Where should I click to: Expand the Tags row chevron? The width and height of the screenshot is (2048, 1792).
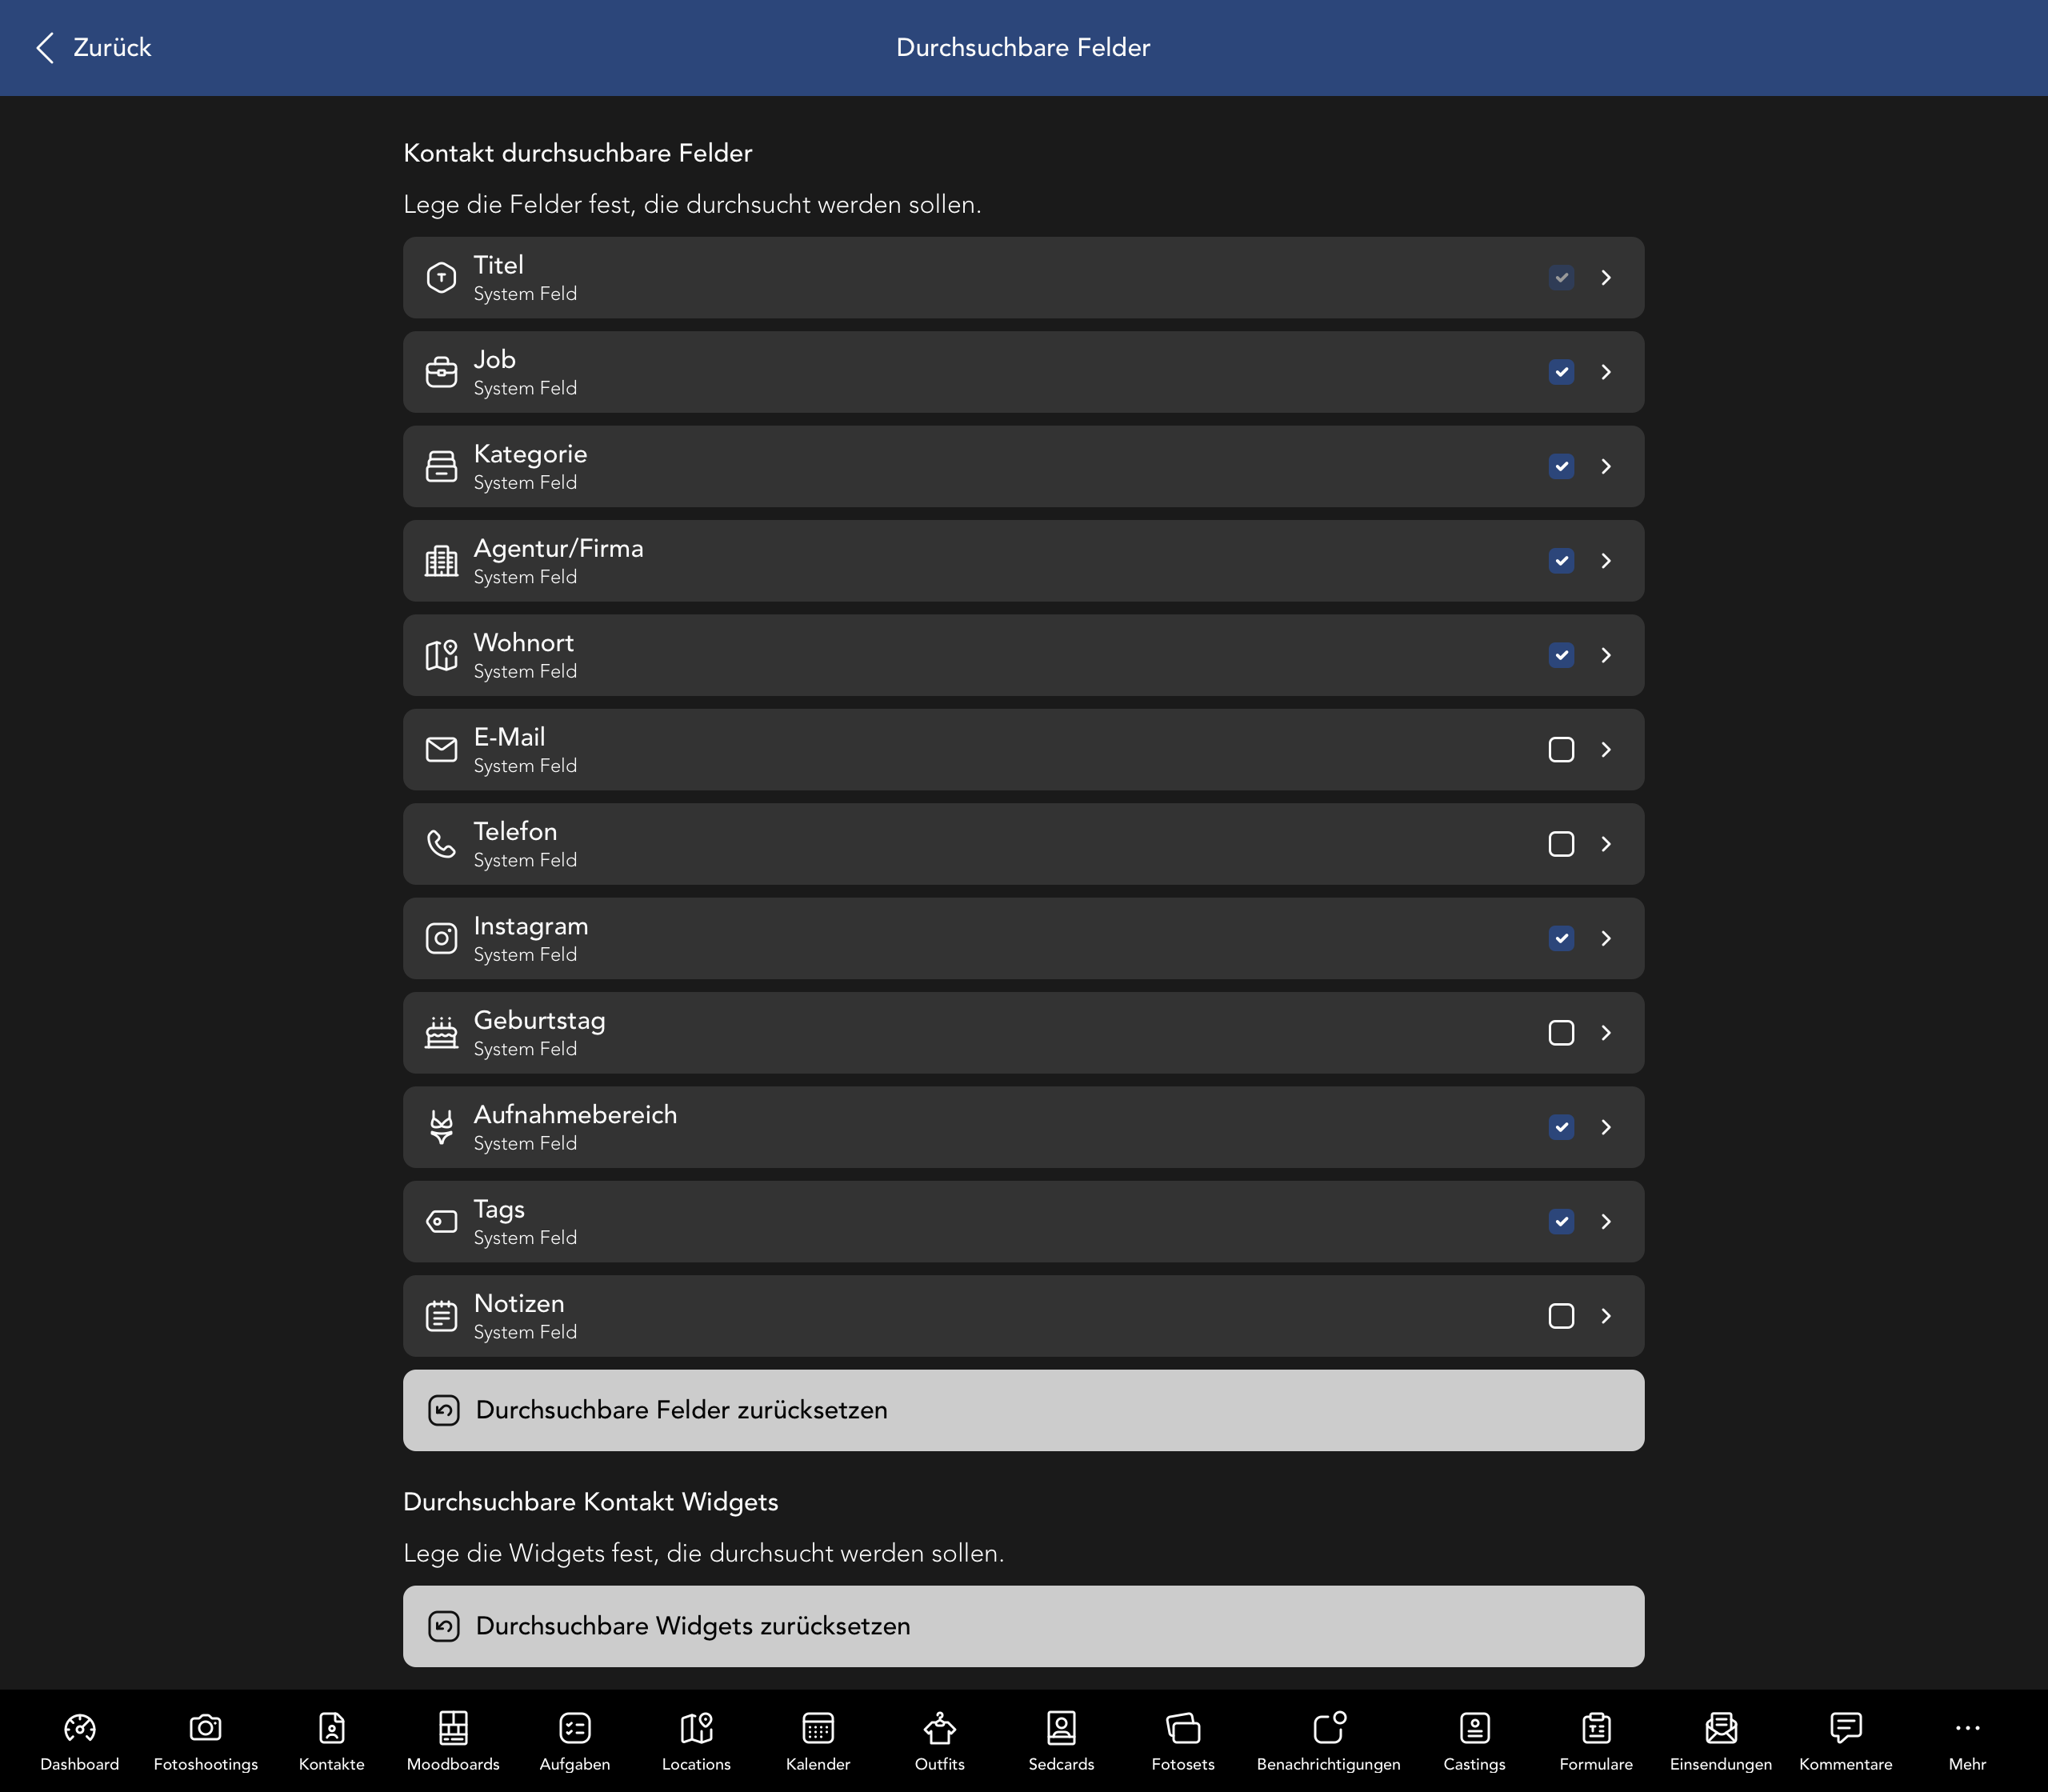coord(1606,1222)
